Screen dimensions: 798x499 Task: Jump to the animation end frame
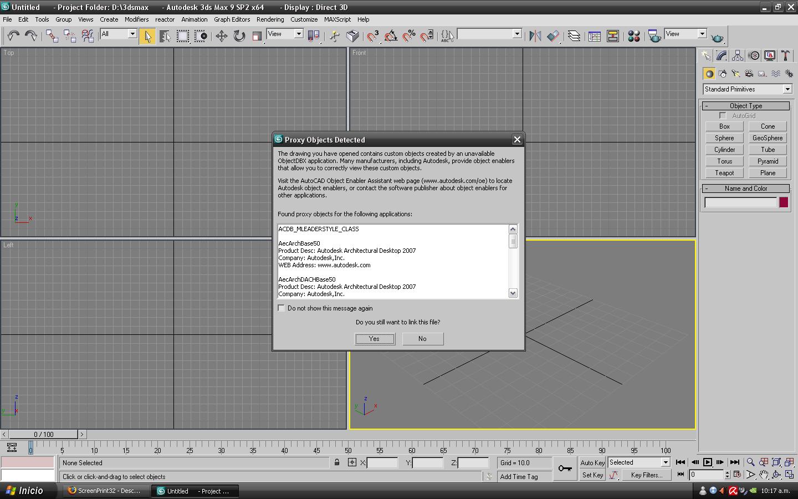(735, 462)
